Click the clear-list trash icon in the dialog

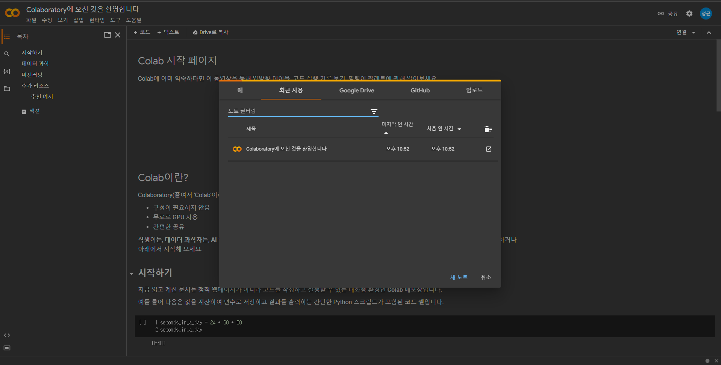pyautogui.click(x=488, y=129)
